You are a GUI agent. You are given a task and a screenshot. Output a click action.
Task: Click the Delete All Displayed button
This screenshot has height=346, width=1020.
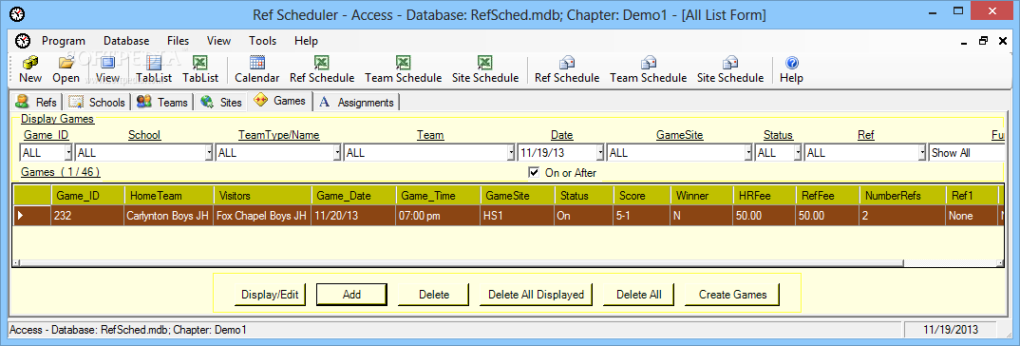536,295
